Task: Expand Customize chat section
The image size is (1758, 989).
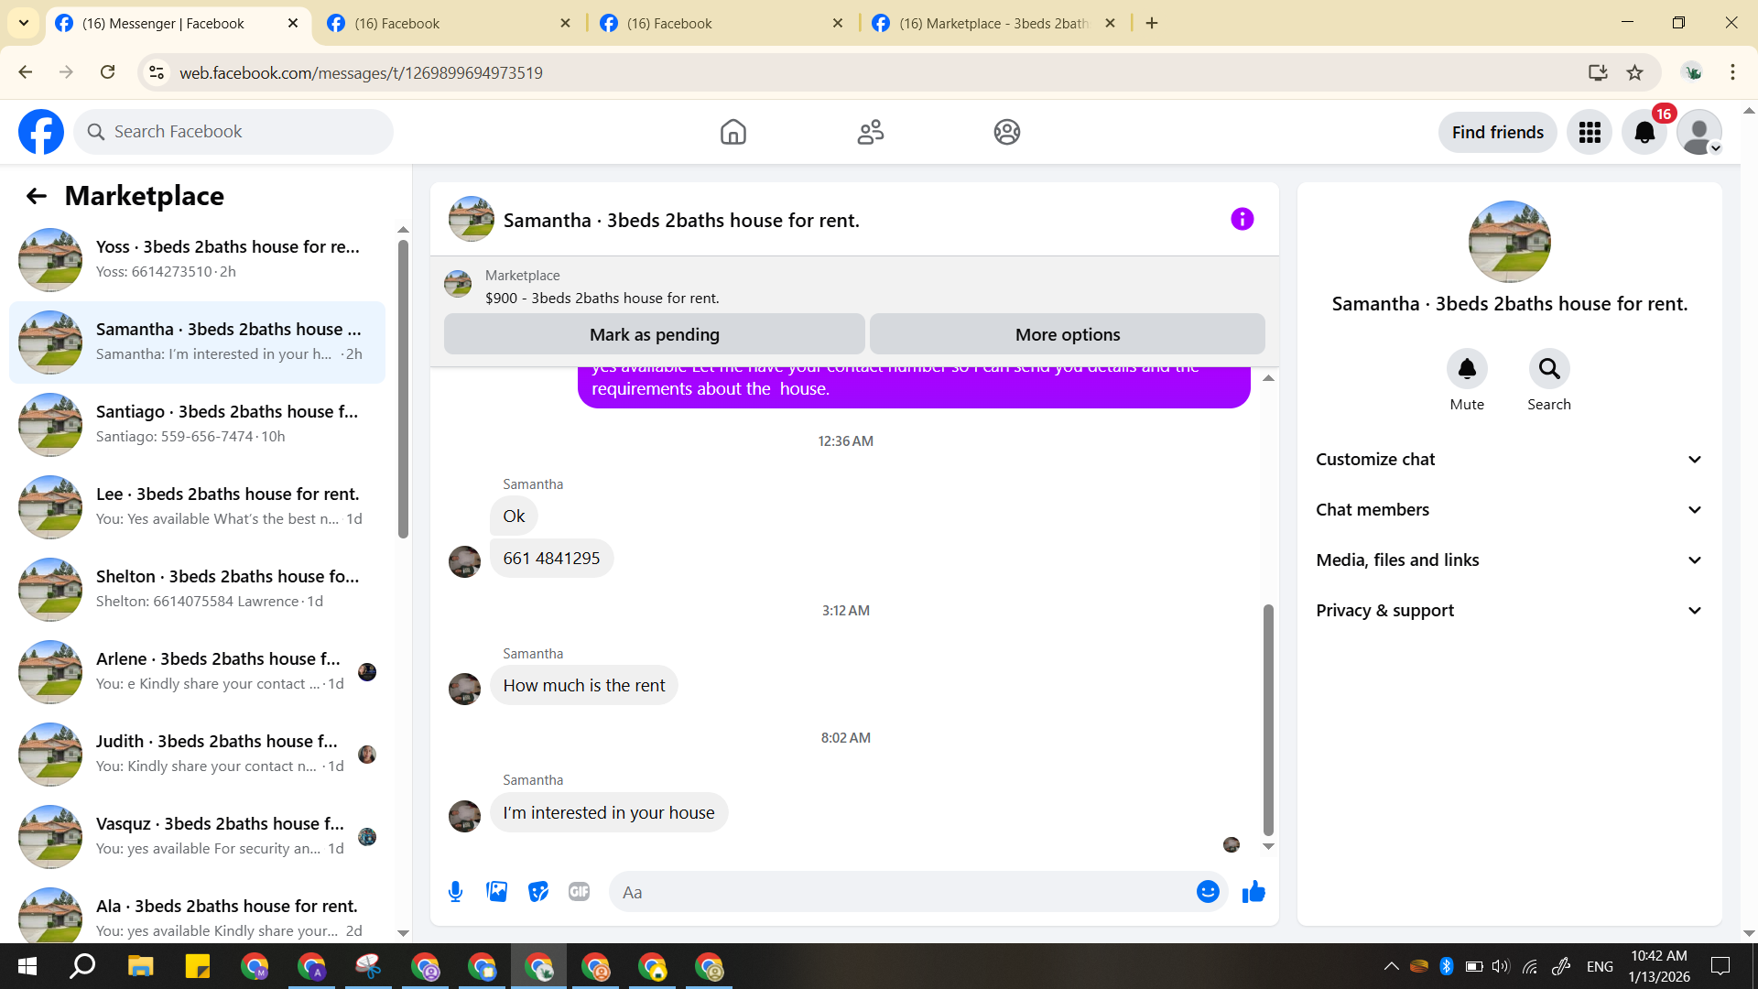Action: (x=1509, y=460)
